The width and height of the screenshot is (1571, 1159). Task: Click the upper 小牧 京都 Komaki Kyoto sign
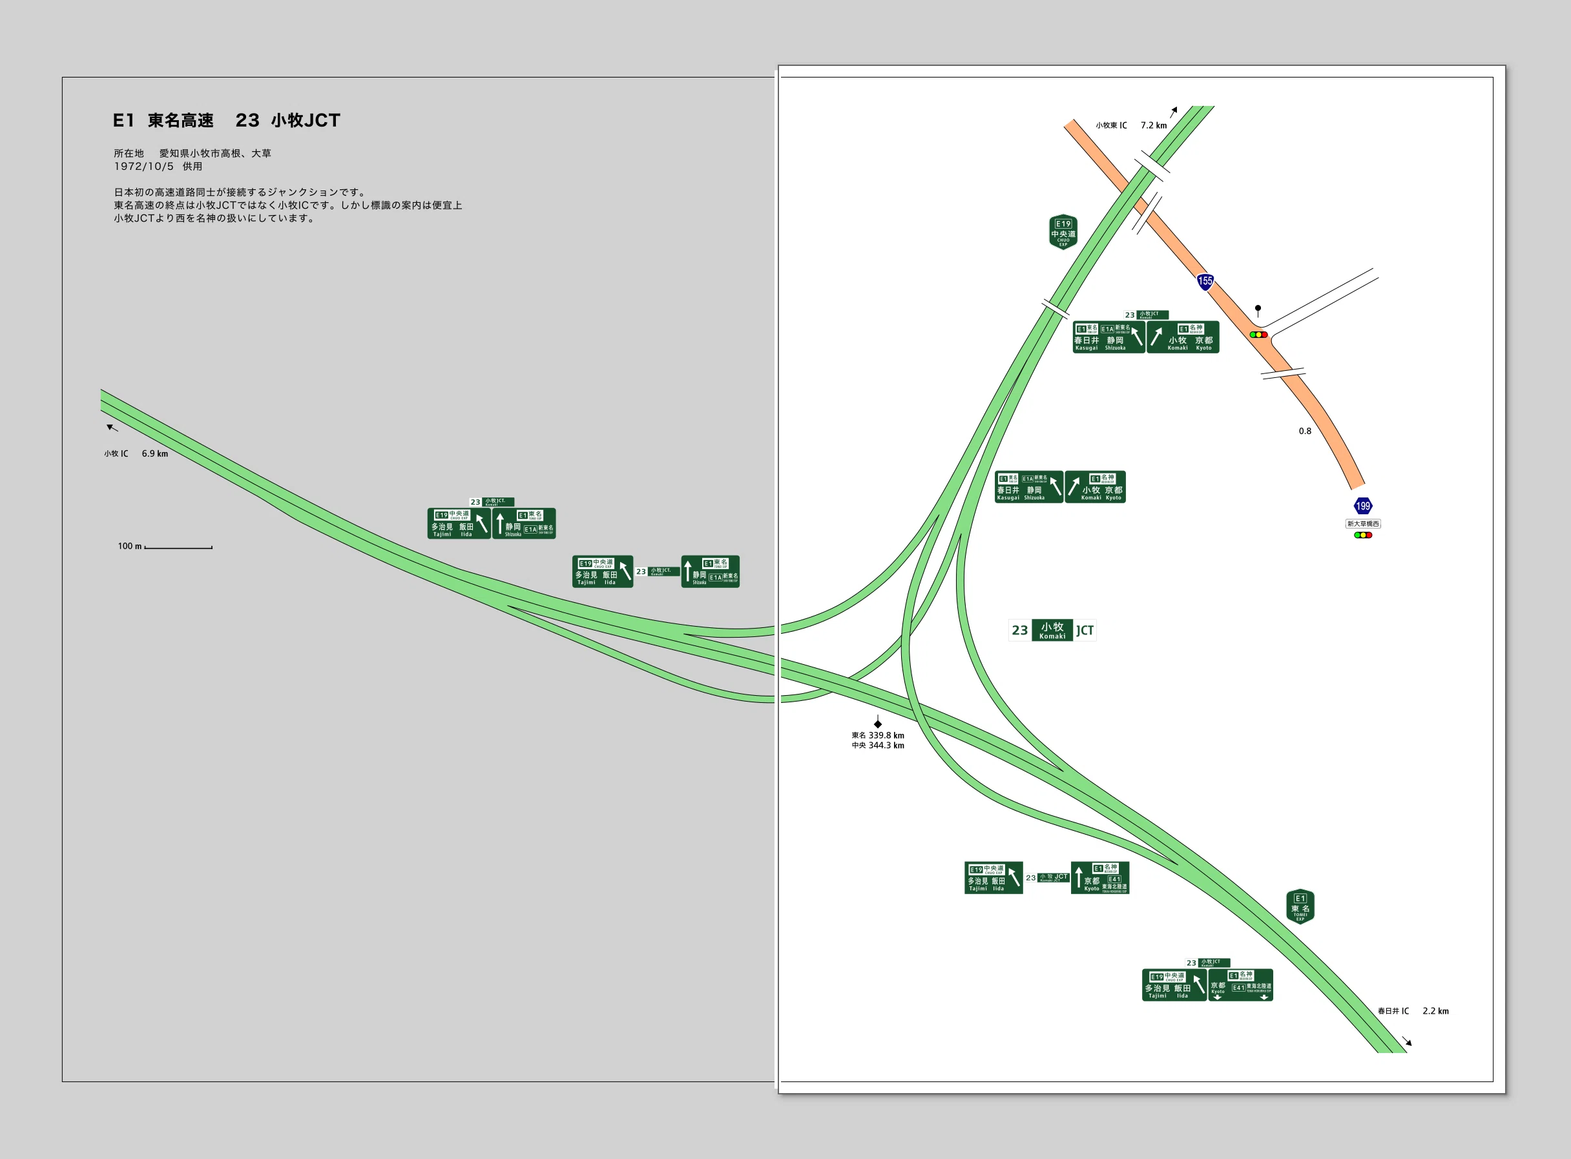(x=1183, y=337)
